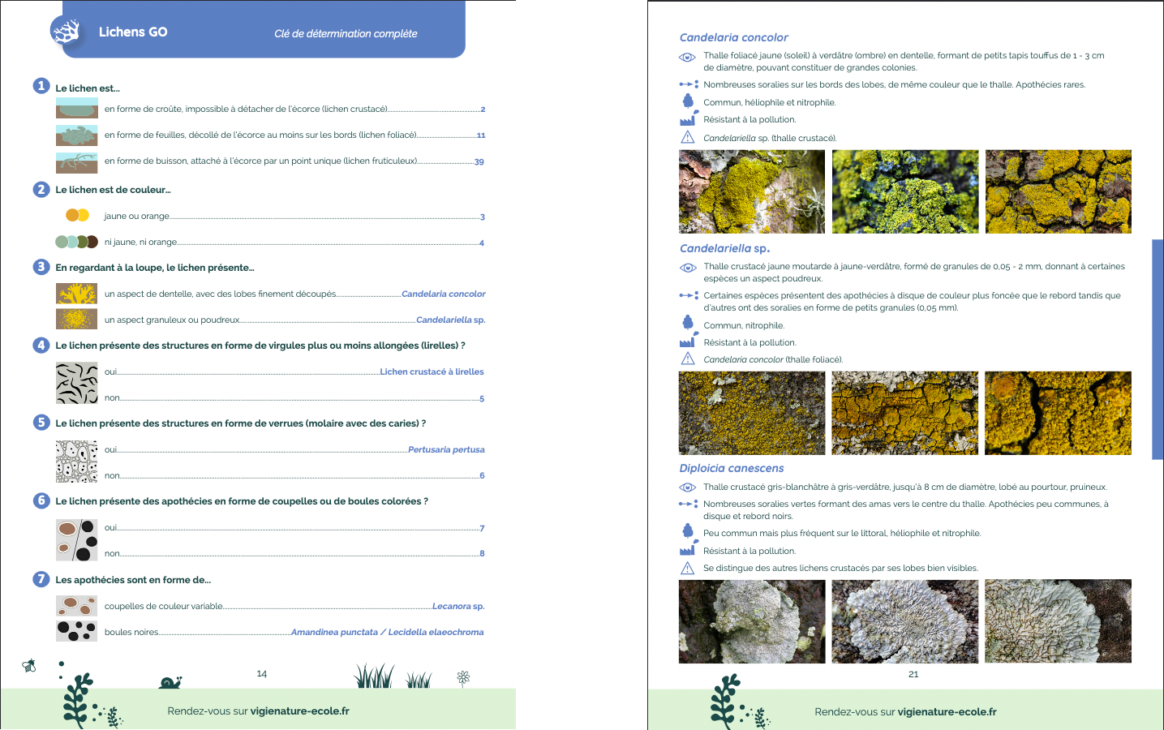Click the black balls apothecia illustration

point(77,631)
